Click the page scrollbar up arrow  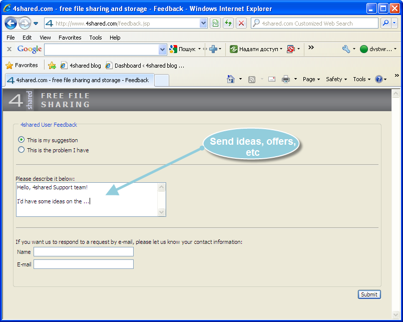[x=396, y=93]
